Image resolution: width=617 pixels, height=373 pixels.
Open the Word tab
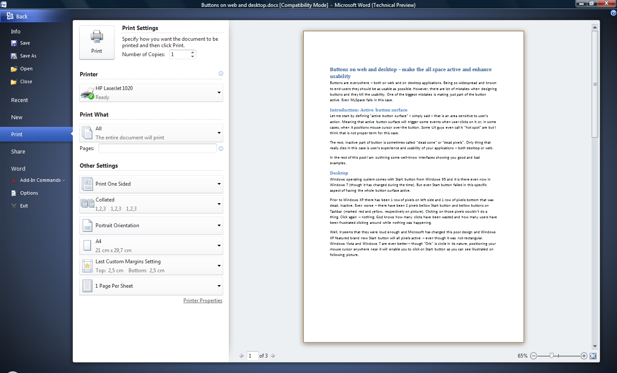18,168
